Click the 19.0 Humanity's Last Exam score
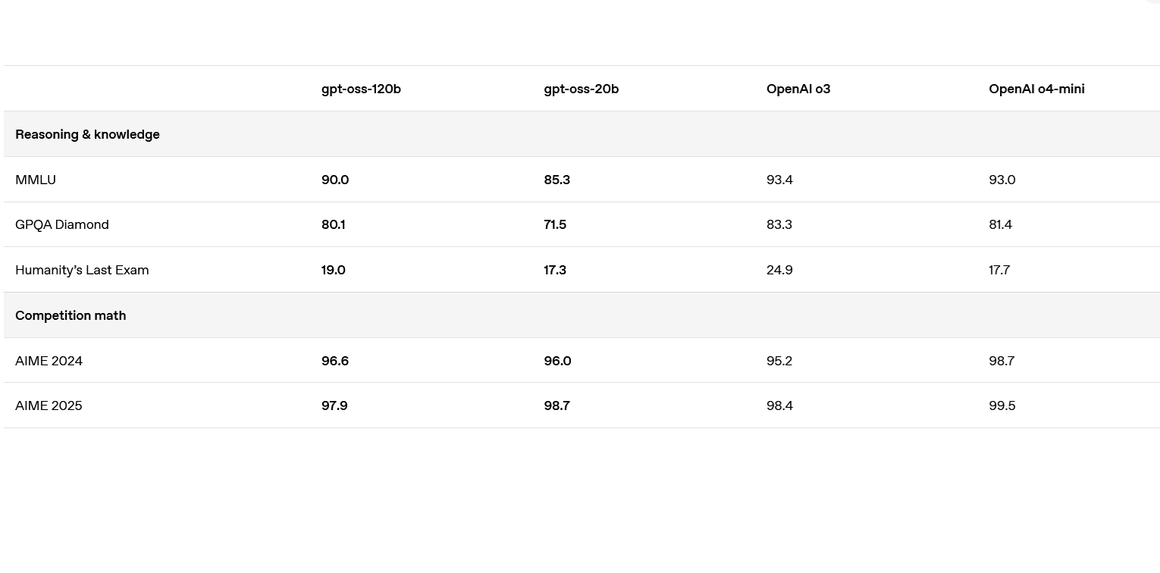The height and width of the screenshot is (573, 1160). [x=333, y=270]
